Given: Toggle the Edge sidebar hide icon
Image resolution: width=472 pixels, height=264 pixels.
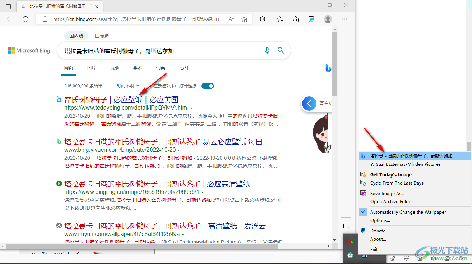Looking at the screenshot, I should [x=346, y=226].
